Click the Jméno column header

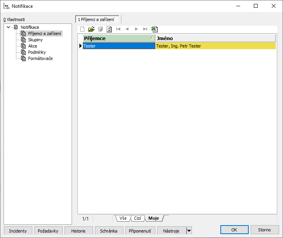click(216, 38)
